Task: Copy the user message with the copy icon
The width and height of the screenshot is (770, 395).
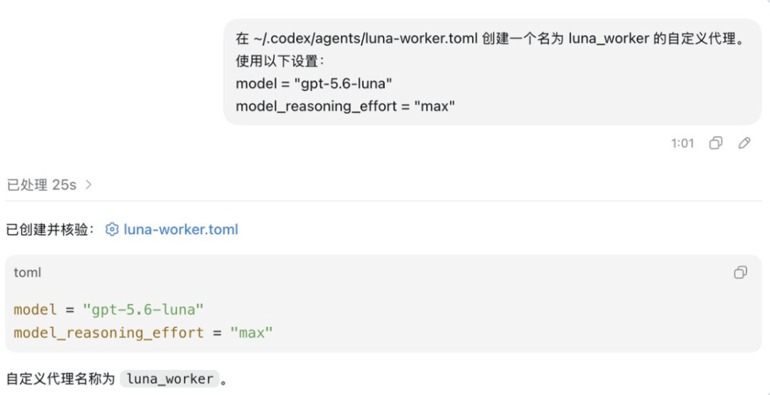Action: (x=716, y=143)
